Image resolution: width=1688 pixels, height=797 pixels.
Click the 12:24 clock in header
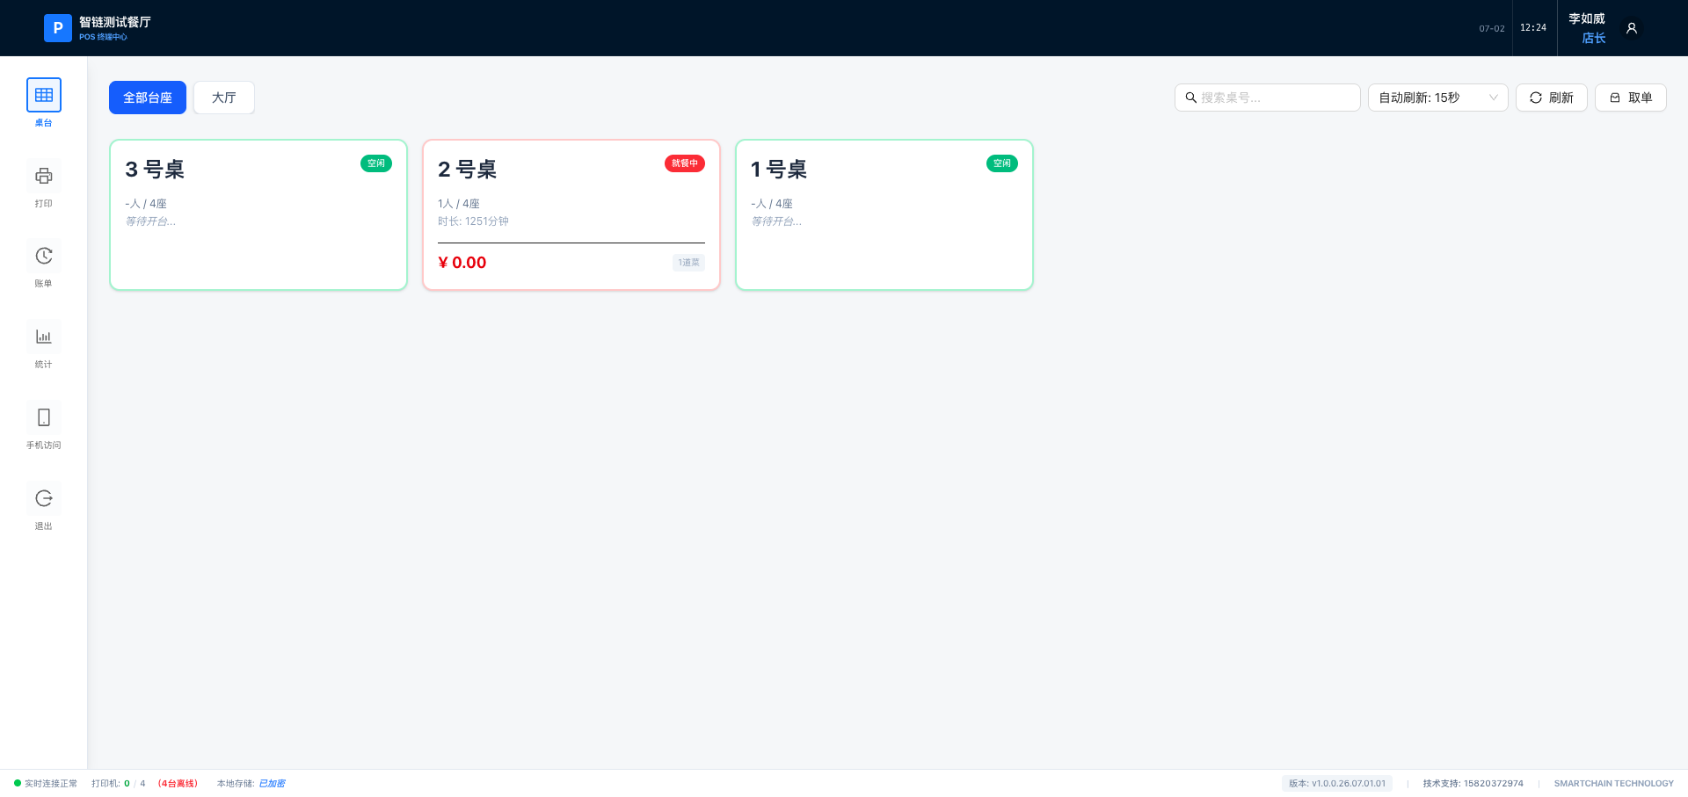(1533, 28)
